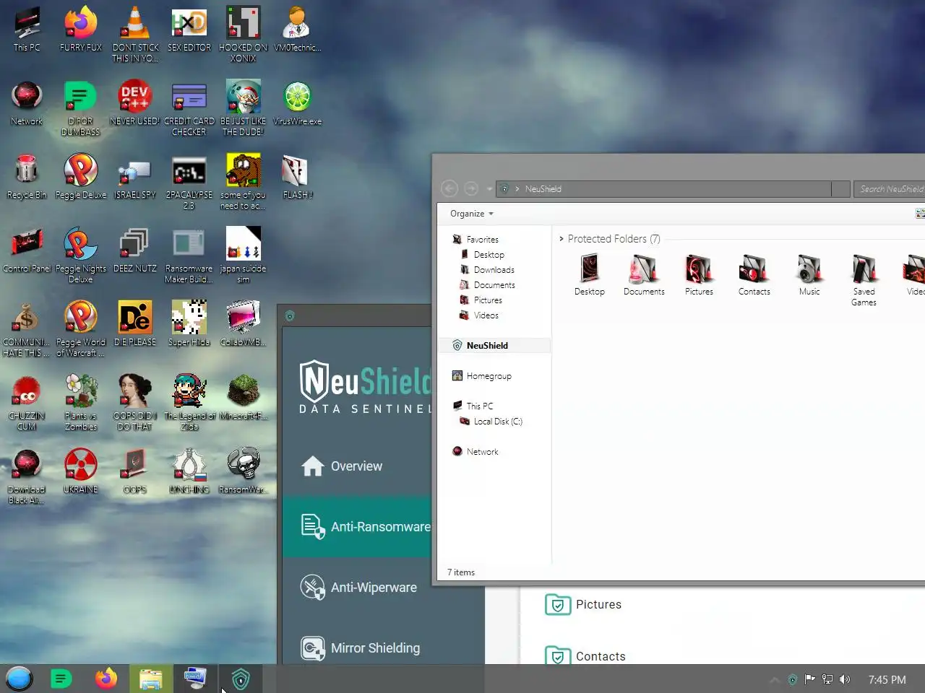Open the Saved Games protected folder

coord(864,280)
